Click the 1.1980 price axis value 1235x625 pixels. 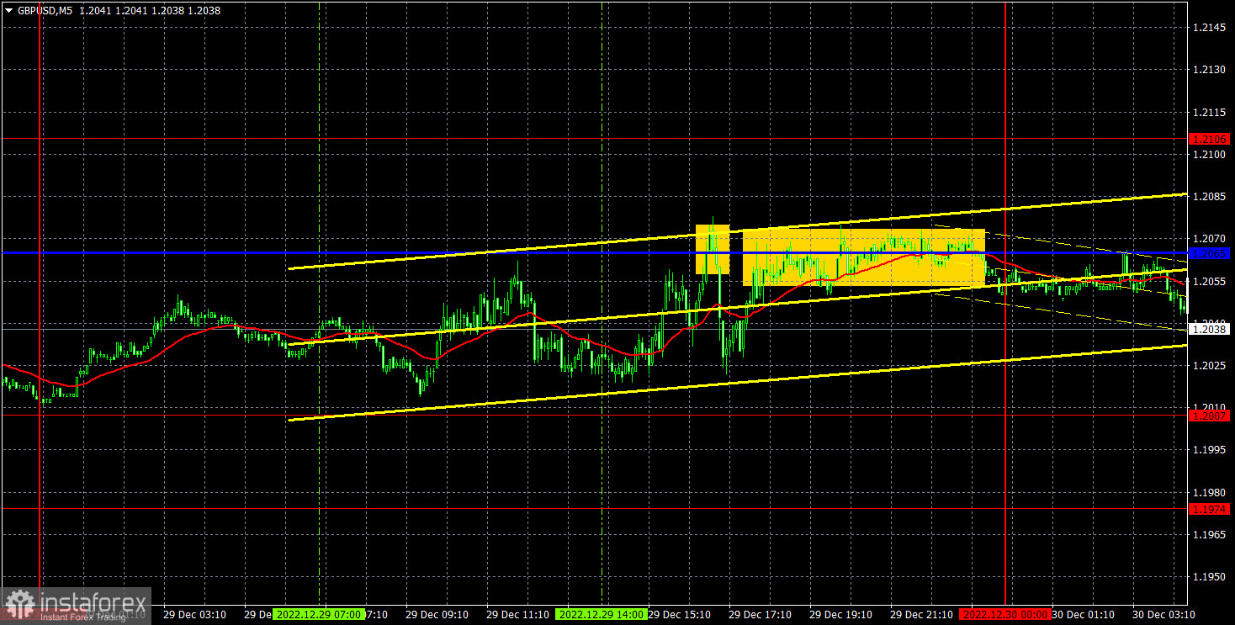coord(1208,492)
